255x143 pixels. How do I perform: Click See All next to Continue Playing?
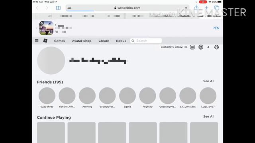[x=209, y=116]
